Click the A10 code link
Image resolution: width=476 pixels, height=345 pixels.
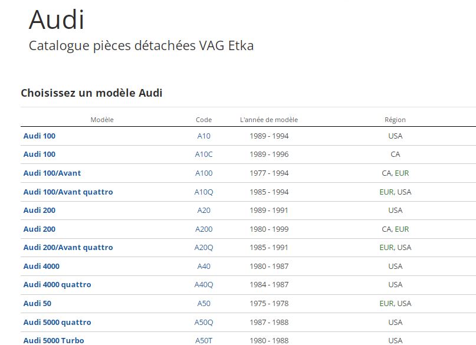tap(203, 136)
